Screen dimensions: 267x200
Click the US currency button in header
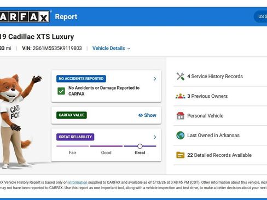(260, 16)
